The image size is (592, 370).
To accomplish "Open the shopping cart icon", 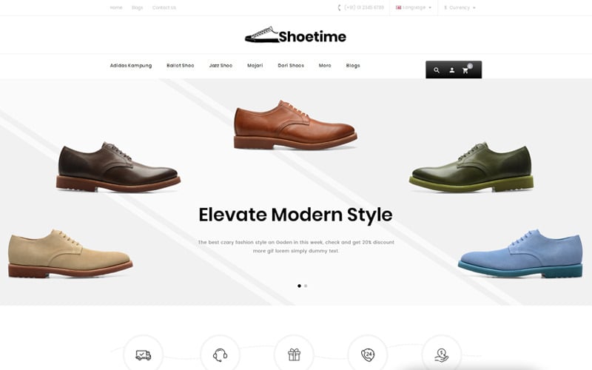I will pos(465,70).
